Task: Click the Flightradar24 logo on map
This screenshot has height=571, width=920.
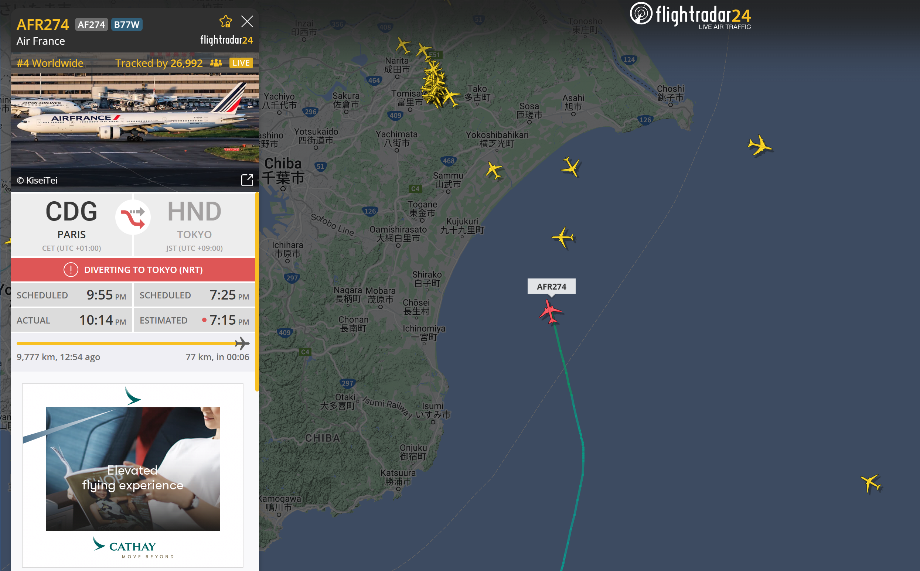Action: click(x=690, y=16)
